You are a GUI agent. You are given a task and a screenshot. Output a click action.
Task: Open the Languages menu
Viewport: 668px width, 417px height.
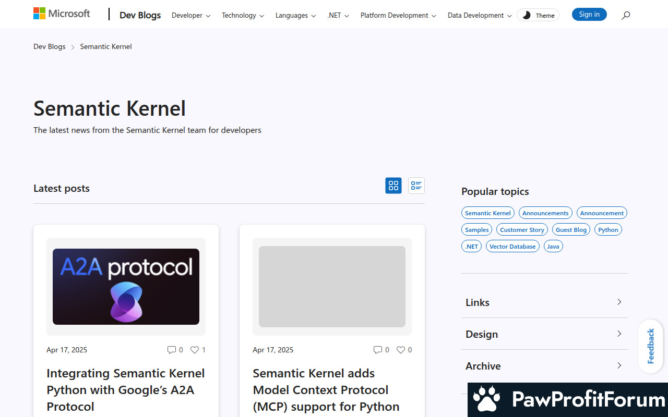click(x=295, y=15)
